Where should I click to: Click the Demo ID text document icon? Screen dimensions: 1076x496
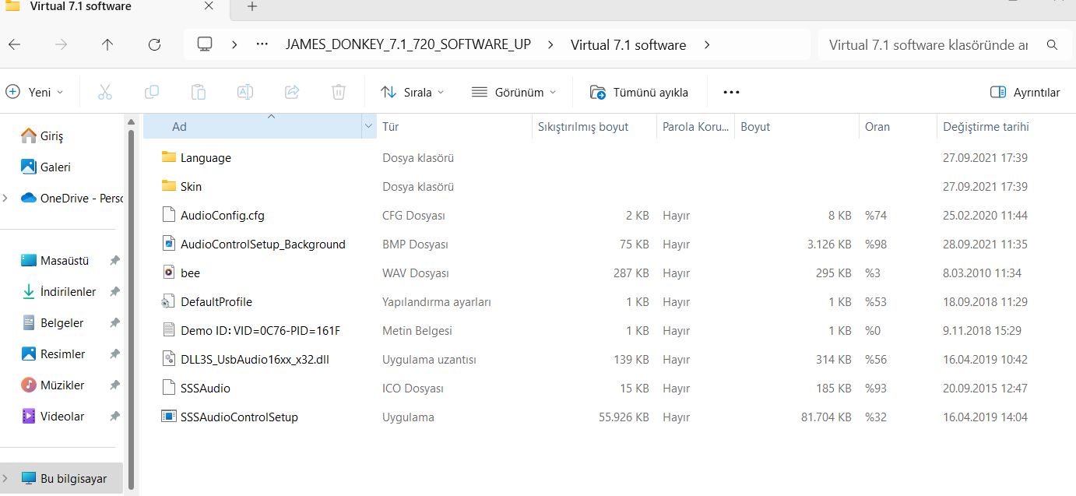click(x=169, y=329)
